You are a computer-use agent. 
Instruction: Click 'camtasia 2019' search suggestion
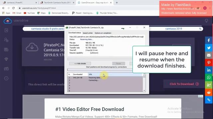tap(173, 29)
